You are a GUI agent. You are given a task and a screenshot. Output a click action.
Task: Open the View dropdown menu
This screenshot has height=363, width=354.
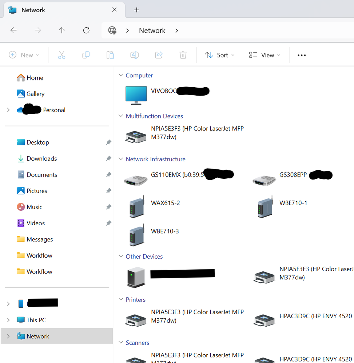click(264, 55)
